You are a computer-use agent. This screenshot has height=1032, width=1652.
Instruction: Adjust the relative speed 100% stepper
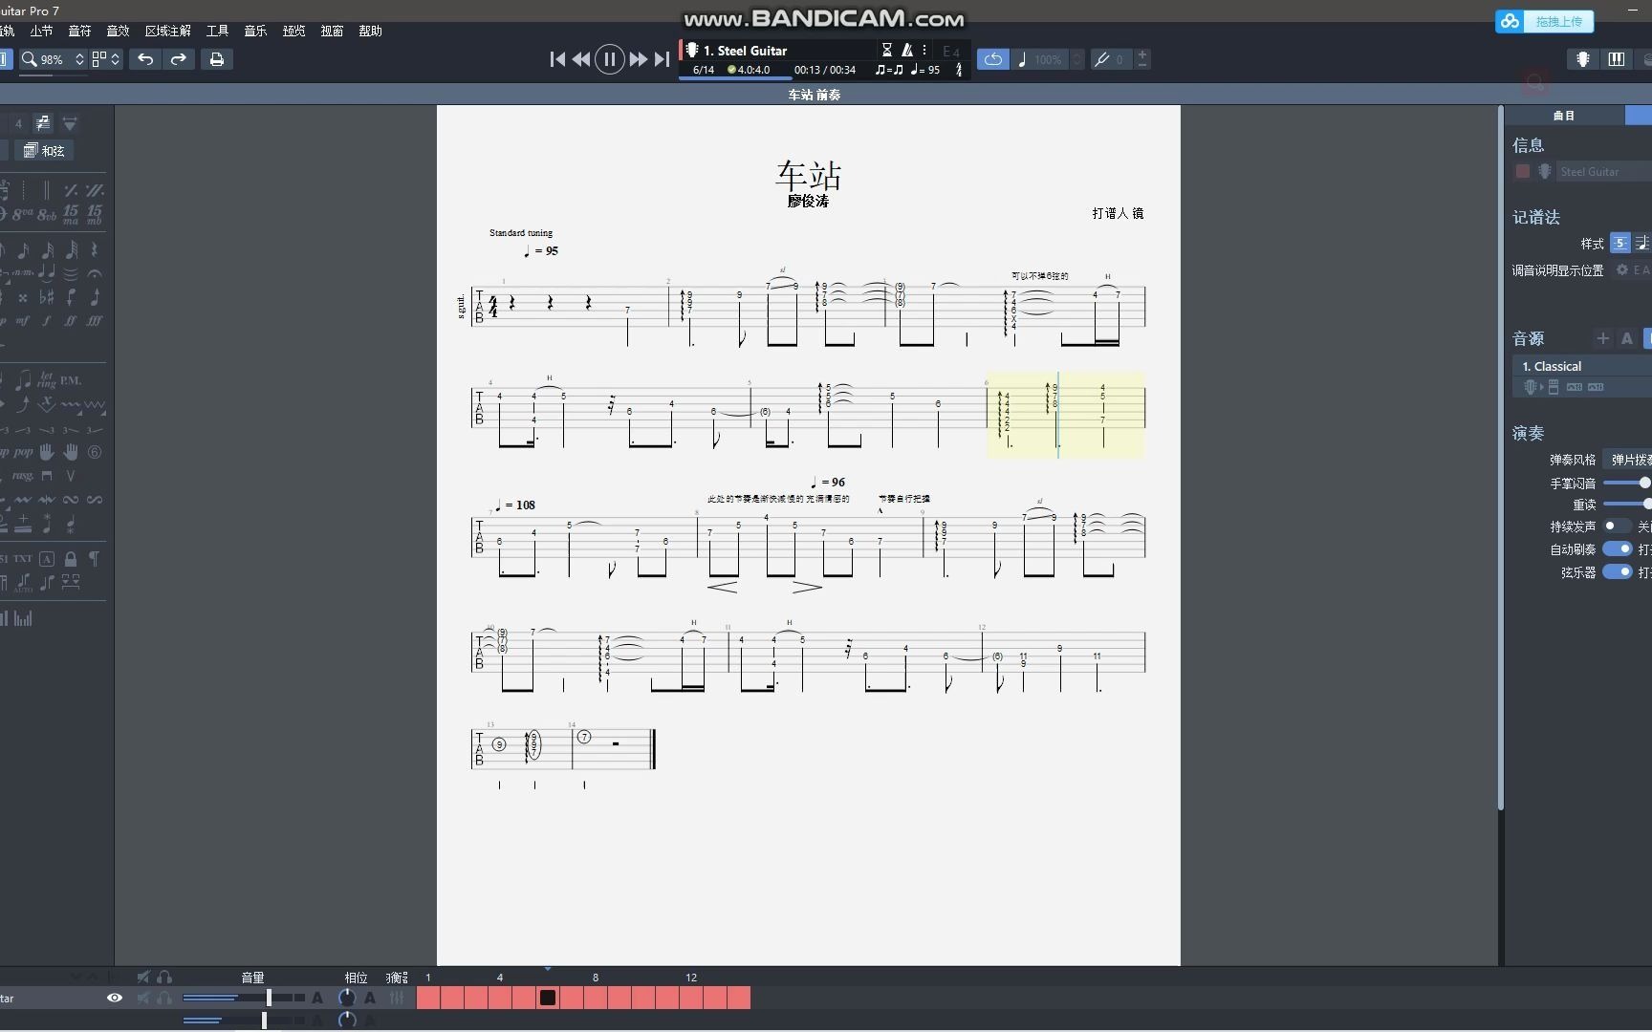click(x=1076, y=59)
